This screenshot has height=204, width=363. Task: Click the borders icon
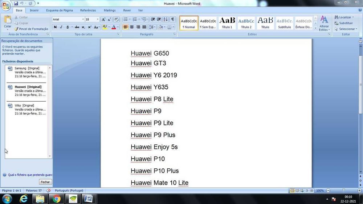[x=170, y=27]
